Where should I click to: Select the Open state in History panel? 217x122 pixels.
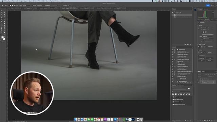pos(182,15)
